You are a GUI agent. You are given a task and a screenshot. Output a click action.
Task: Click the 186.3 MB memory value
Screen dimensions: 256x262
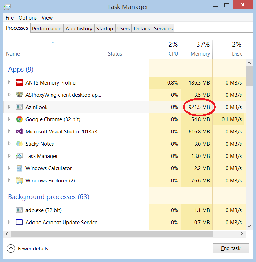199,82
